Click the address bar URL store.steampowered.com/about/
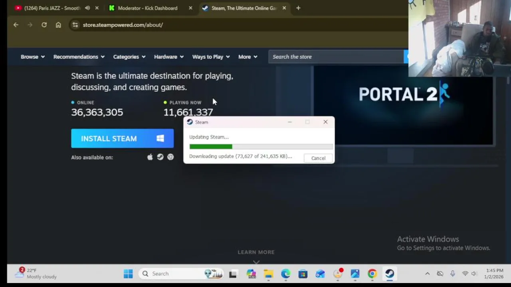 (123, 25)
